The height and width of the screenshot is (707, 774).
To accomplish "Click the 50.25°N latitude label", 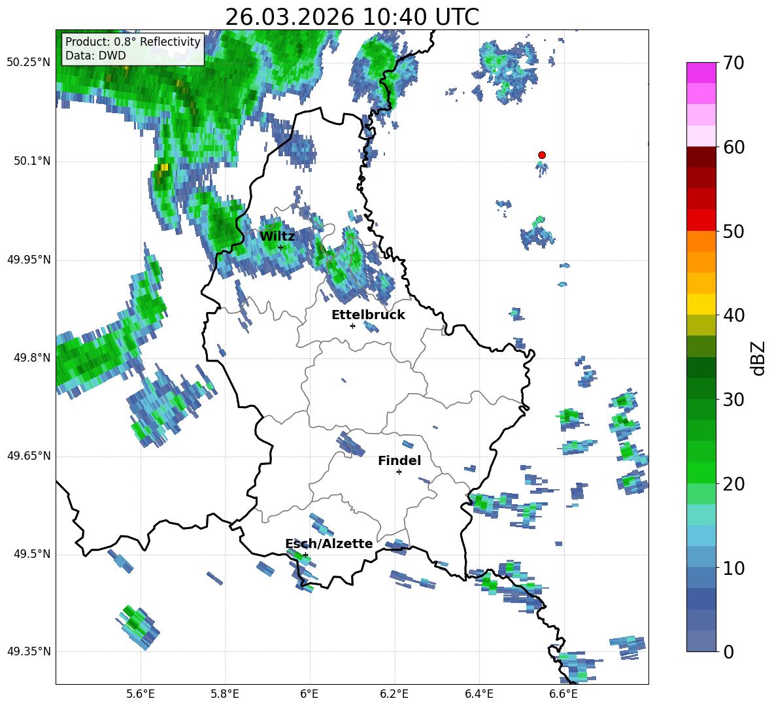I will pos(29,63).
